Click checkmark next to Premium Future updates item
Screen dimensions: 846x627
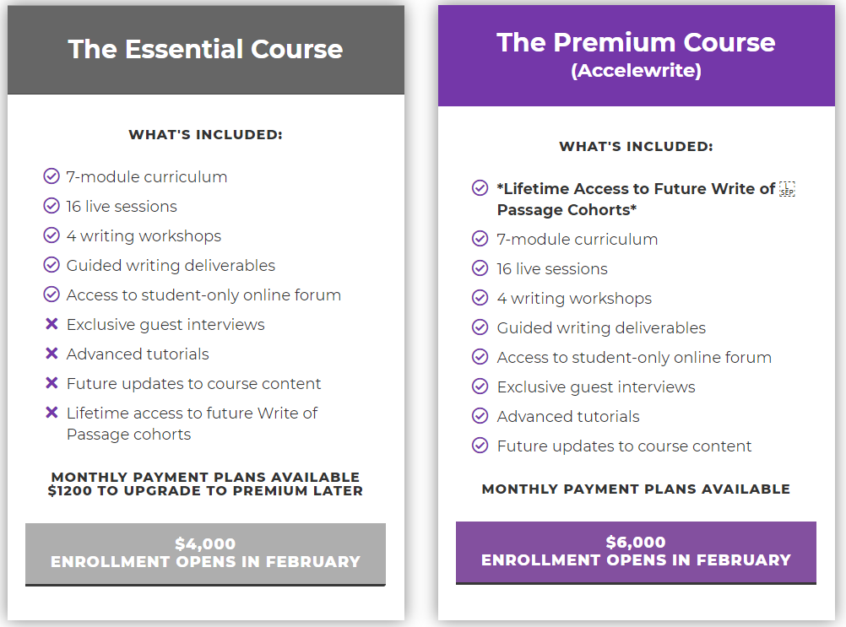click(x=480, y=446)
